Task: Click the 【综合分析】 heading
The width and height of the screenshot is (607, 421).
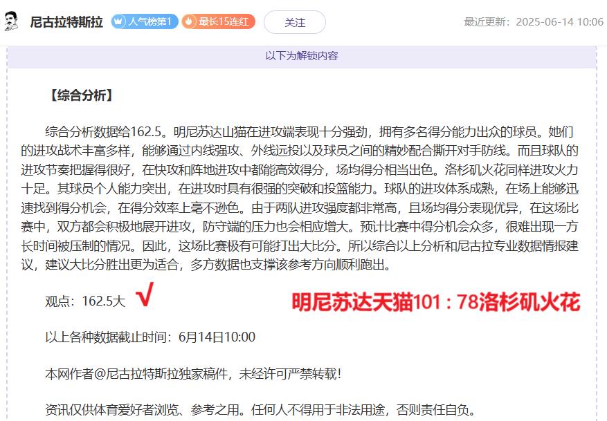Action: coord(81,95)
